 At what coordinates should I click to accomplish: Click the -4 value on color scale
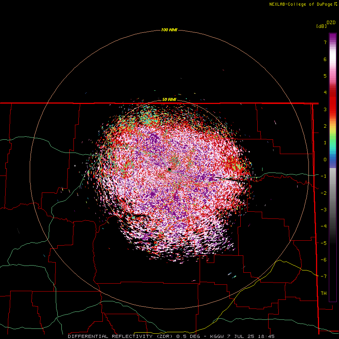pyautogui.click(x=324, y=226)
